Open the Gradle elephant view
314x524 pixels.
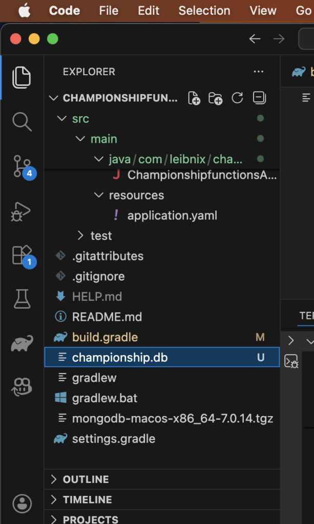coord(22,343)
